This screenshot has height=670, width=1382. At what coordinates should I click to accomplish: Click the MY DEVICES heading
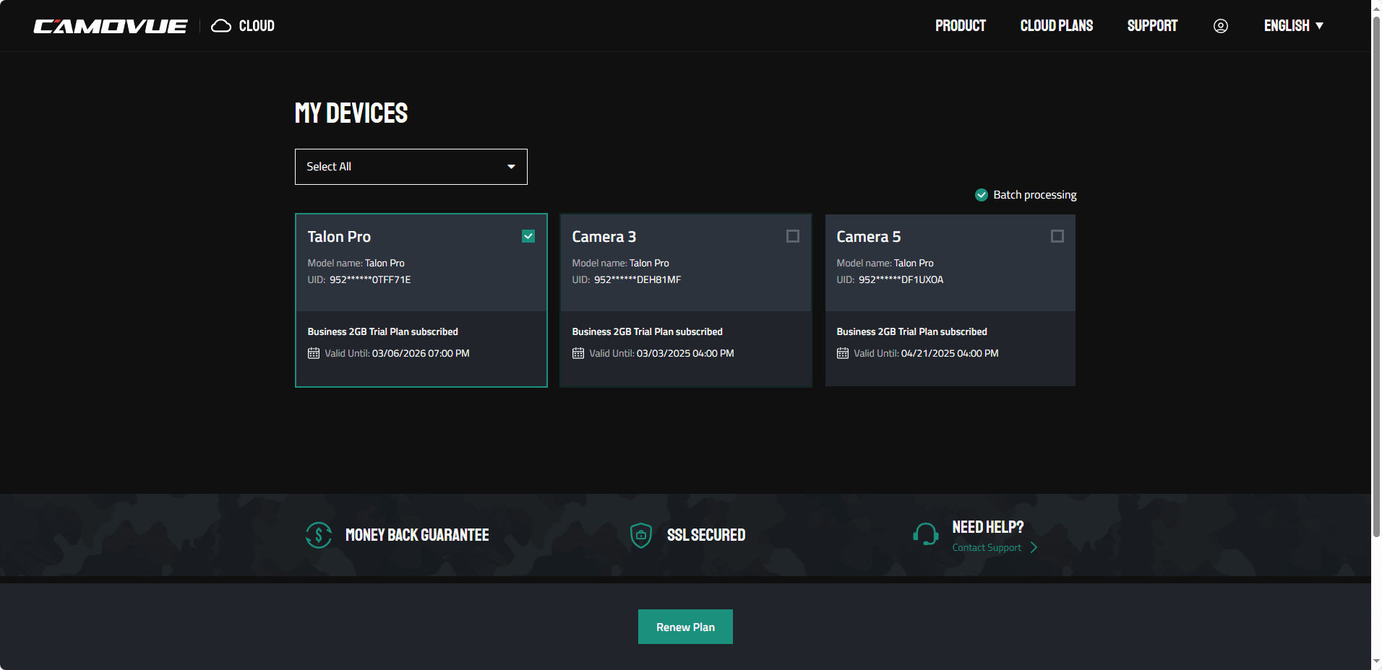point(351,113)
